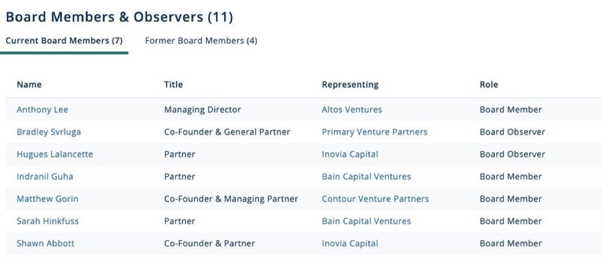The width and height of the screenshot is (602, 269).
Task: Click Inovia Capital link in Shawn Abbott row
Action: (x=350, y=244)
